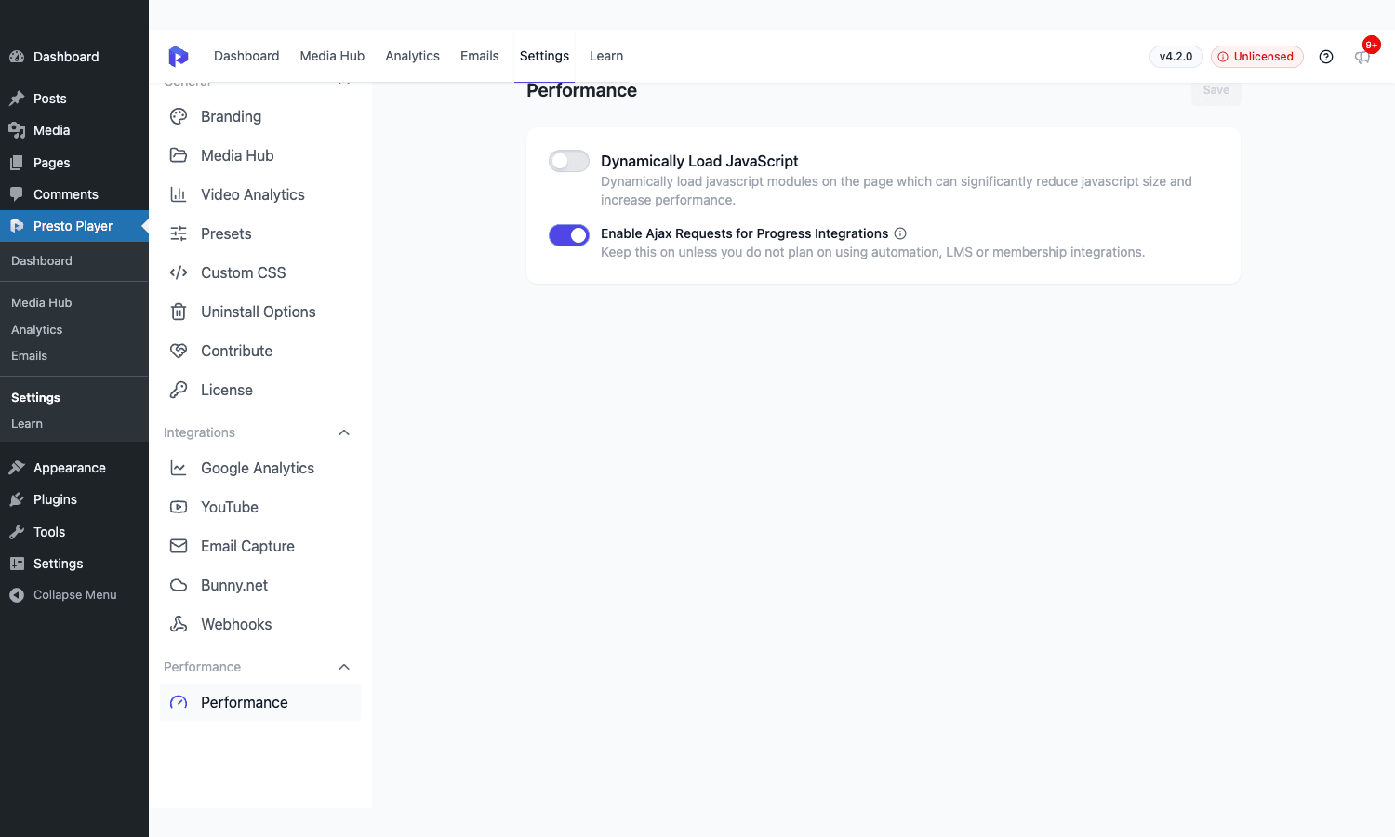This screenshot has height=837, width=1395.
Task: Enable Dynamically Load JavaScript toggle
Action: (x=569, y=161)
